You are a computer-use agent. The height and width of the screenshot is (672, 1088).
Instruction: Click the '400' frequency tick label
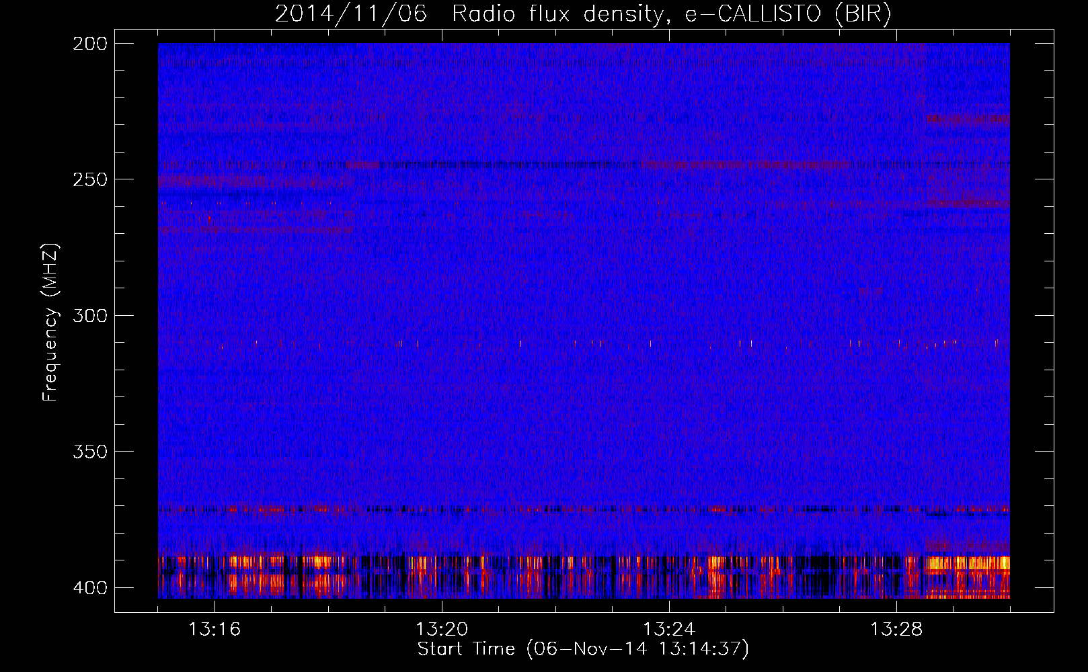coord(89,588)
